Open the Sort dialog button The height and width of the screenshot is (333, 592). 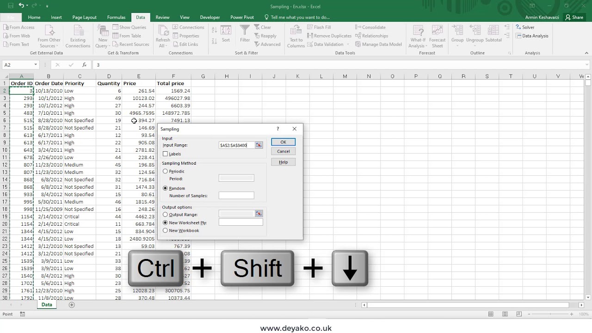tap(226, 34)
